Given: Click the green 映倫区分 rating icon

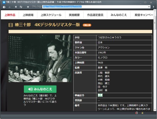Looking at the screenshot, I should 100,95.
